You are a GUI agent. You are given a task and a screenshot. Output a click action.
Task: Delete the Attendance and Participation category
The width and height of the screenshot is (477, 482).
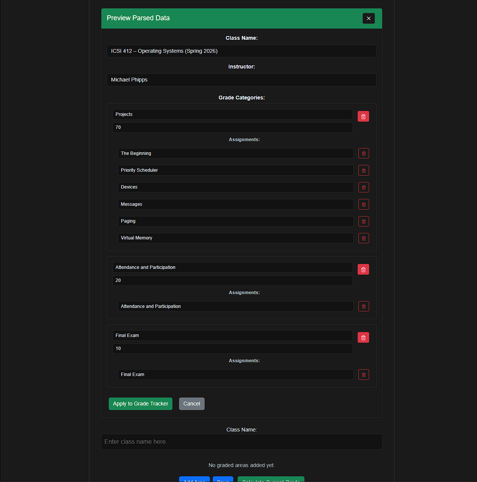coord(363,269)
